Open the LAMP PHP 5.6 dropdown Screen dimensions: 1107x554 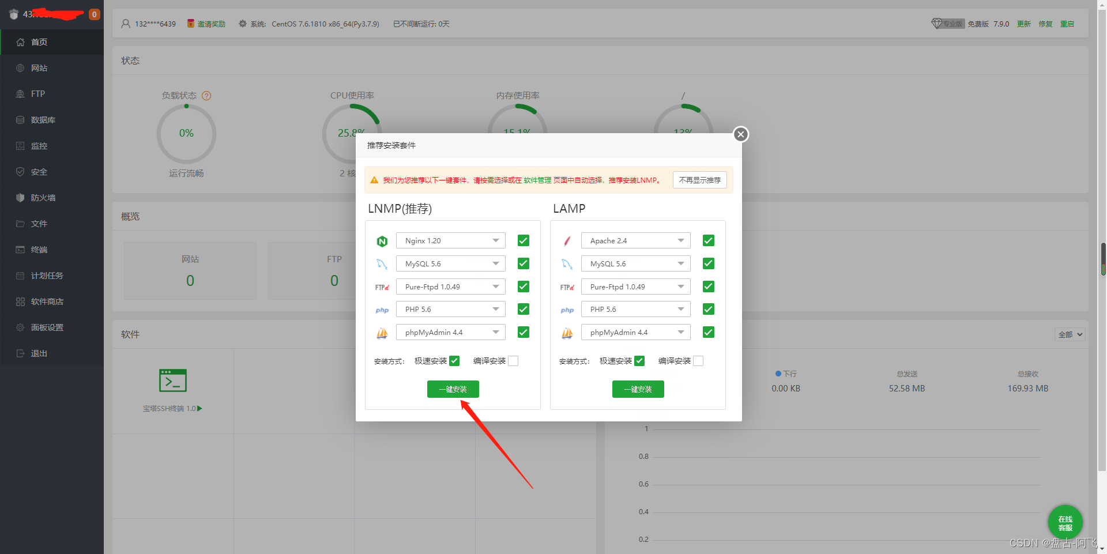tap(636, 309)
